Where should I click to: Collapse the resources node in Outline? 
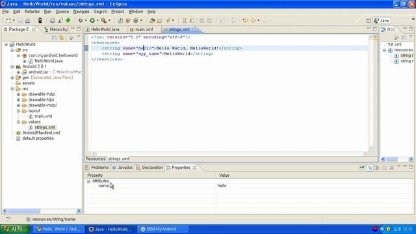pyautogui.click(x=384, y=50)
